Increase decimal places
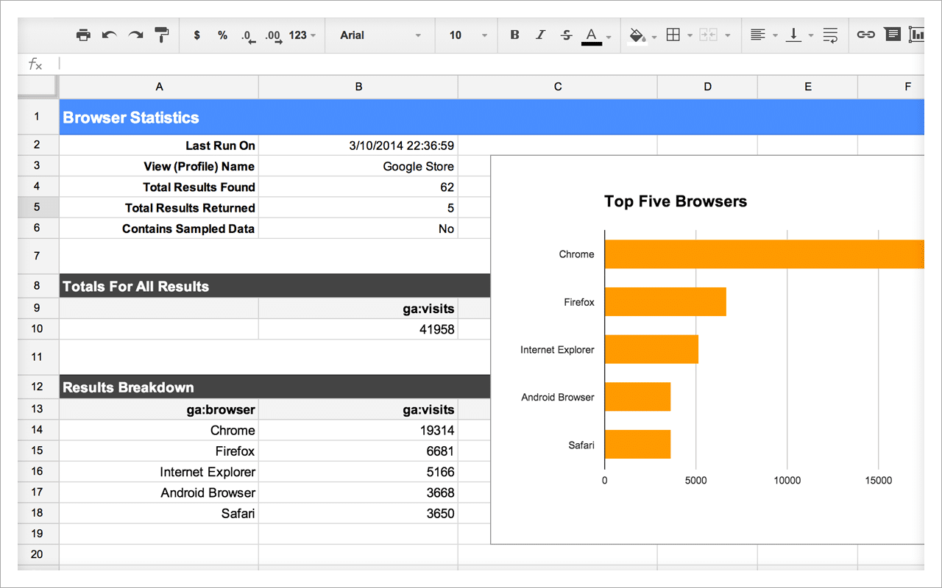 click(x=272, y=35)
